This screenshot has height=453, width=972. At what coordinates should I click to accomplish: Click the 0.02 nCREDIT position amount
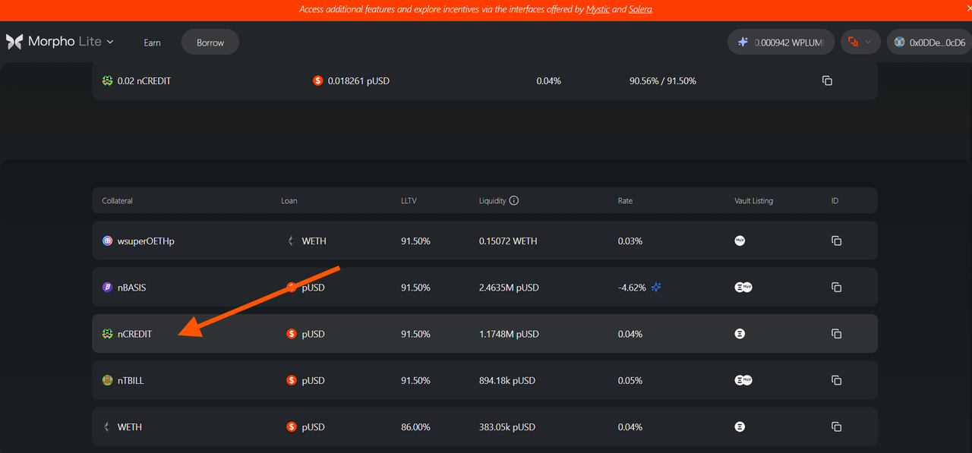pos(144,80)
